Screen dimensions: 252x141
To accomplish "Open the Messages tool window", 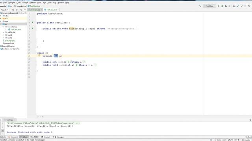I will [58, 137].
